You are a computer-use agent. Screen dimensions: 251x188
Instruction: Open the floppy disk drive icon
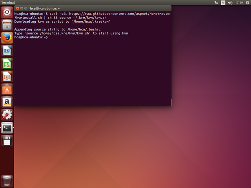(x=7, y=141)
